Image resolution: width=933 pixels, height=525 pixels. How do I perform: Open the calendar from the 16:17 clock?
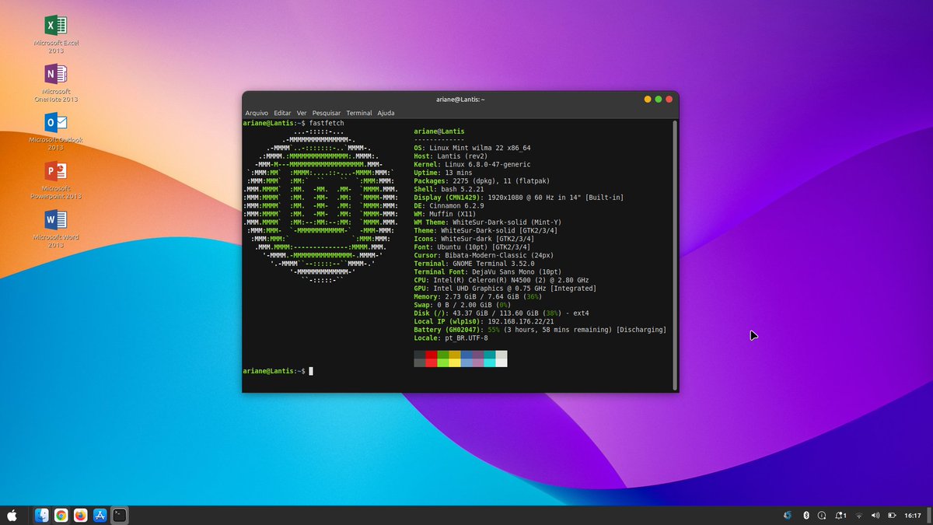(x=913, y=516)
